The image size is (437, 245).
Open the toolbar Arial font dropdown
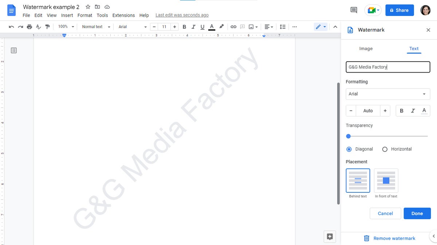pos(133,27)
